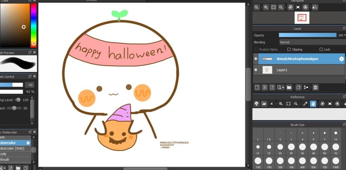Pop out the Reference panel
The image size is (346, 170).
tap(344, 97)
